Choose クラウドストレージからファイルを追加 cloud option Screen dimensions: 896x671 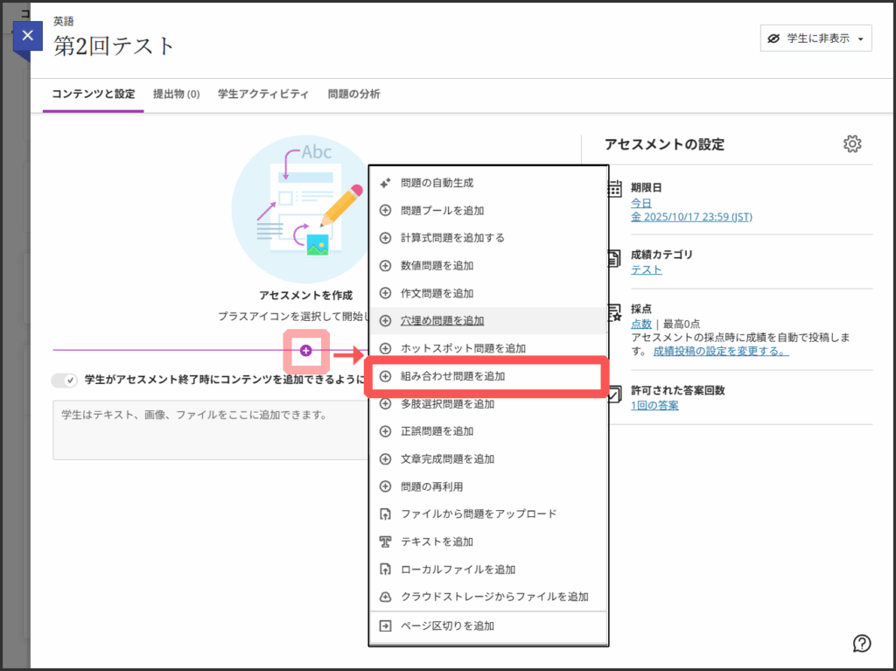coord(493,597)
